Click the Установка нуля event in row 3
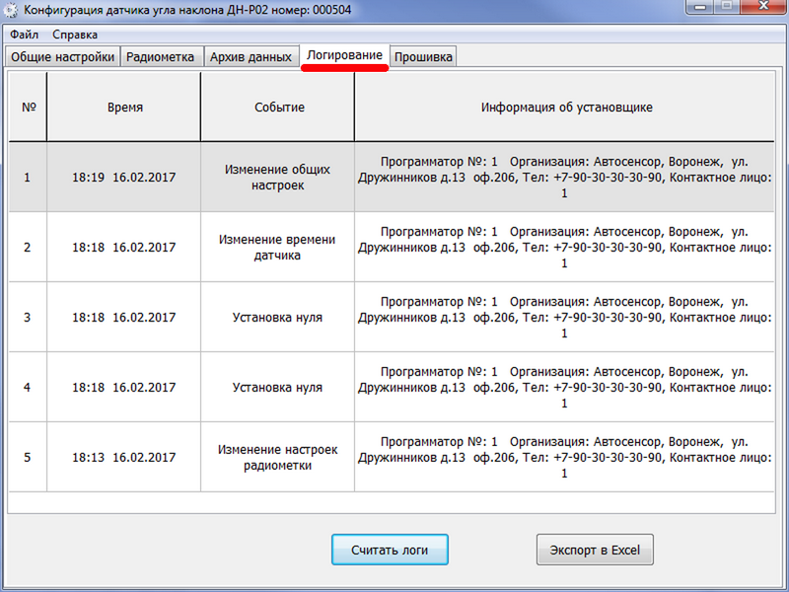The image size is (789, 592). (278, 317)
